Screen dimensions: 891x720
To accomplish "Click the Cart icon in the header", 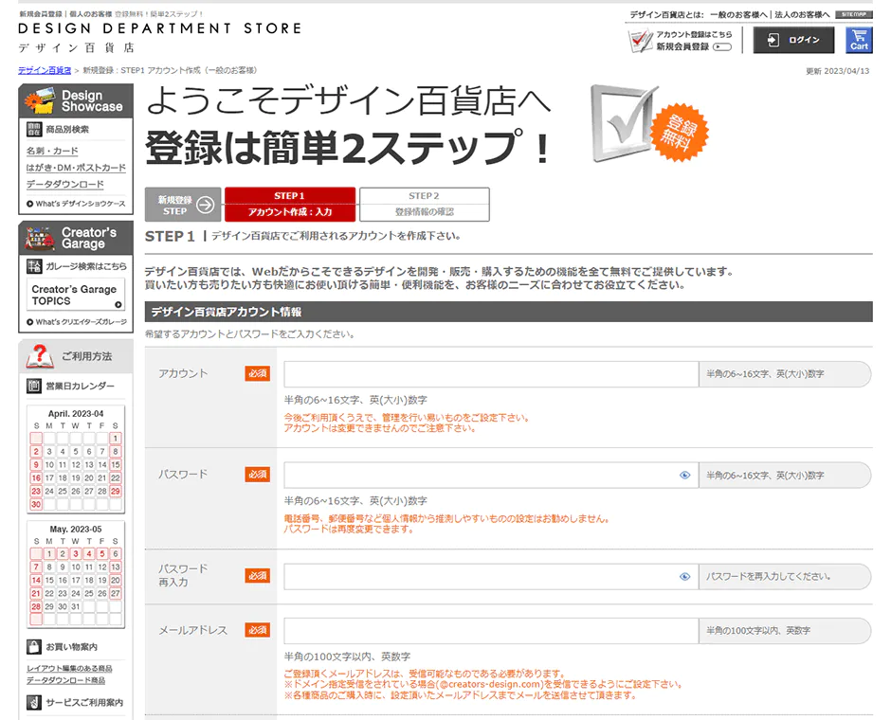I will coord(858,41).
